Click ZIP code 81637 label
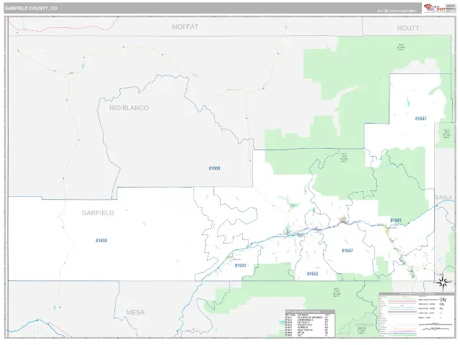460x345 pixels. point(420,119)
